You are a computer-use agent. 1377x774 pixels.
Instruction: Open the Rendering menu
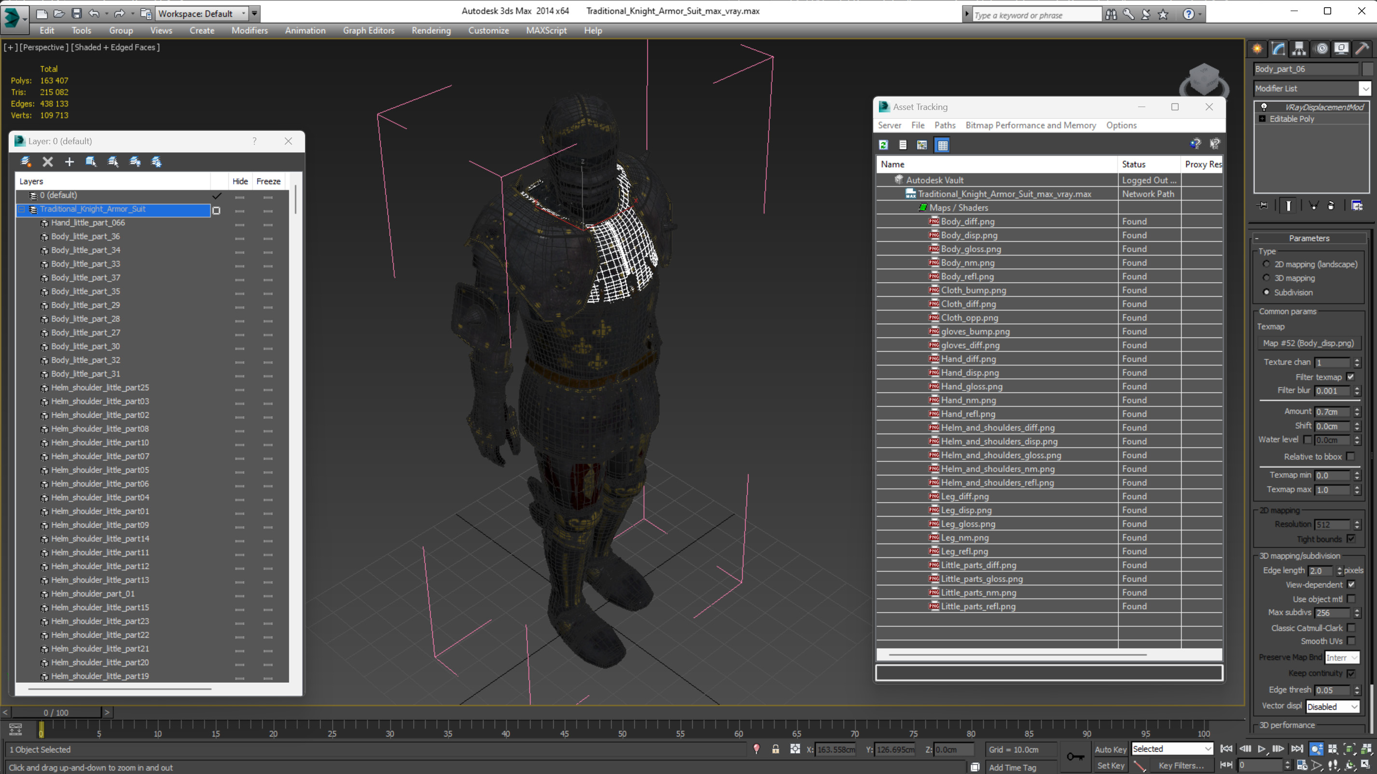(x=431, y=30)
